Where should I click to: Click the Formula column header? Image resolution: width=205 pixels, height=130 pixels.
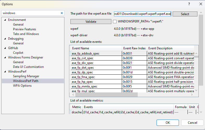[x=181, y=107]
